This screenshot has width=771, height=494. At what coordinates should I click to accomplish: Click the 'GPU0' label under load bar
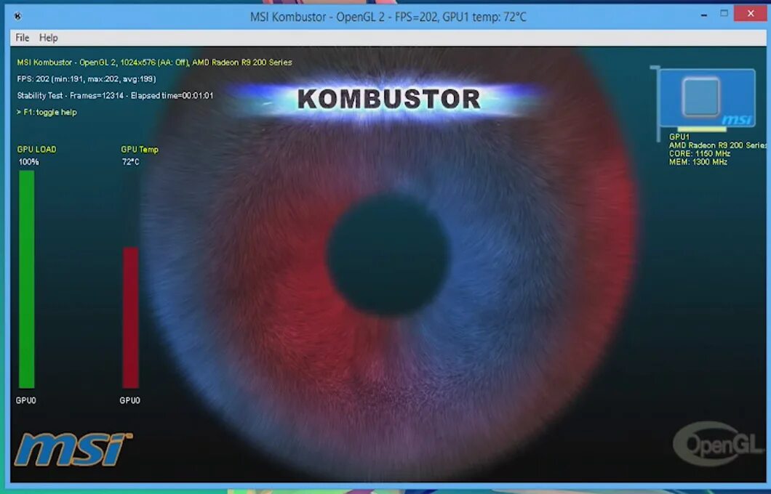click(26, 401)
